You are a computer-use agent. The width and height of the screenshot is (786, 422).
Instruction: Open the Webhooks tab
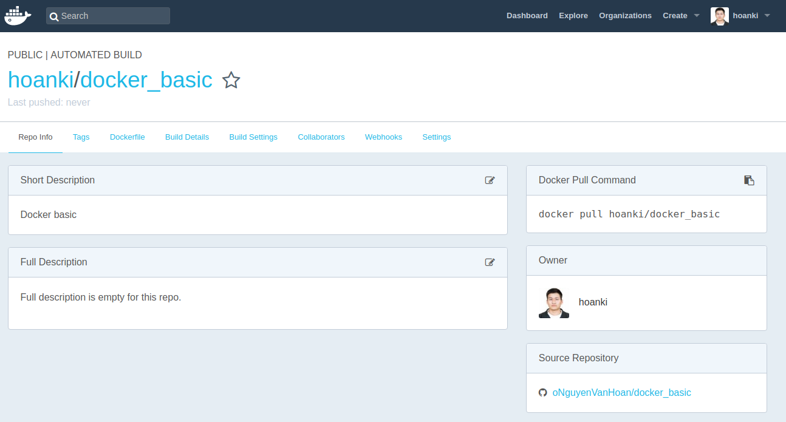pyautogui.click(x=383, y=137)
